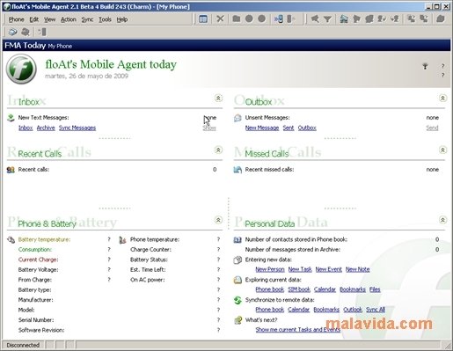Click the icon beside What's next?

coord(238,320)
